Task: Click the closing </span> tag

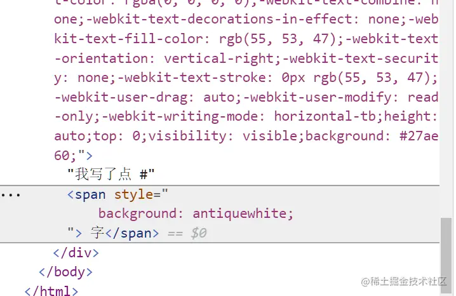Action: 132,233
